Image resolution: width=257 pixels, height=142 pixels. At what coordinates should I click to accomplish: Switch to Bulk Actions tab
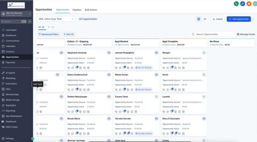pyautogui.click(x=91, y=10)
